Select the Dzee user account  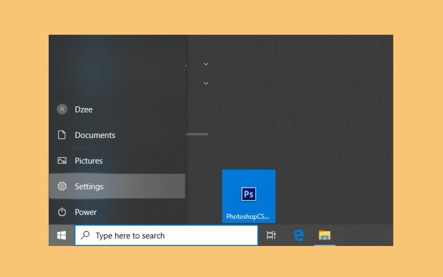pos(117,109)
